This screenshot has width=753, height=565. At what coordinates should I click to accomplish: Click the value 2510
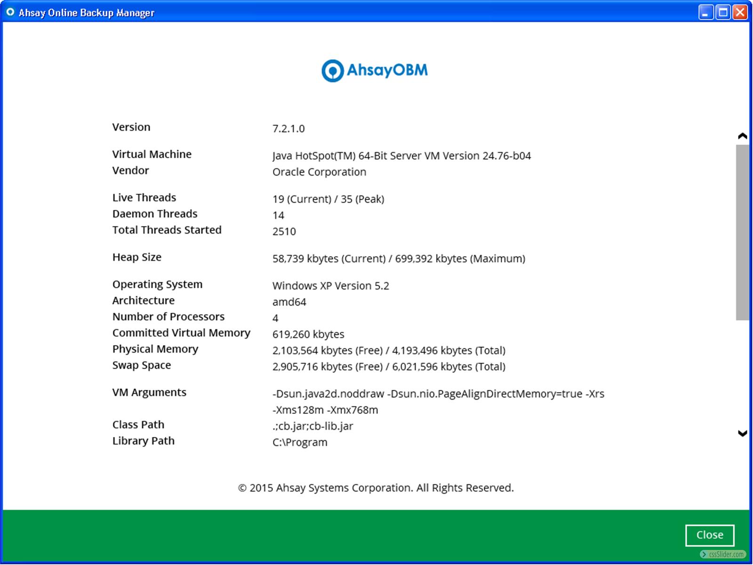[x=284, y=231]
